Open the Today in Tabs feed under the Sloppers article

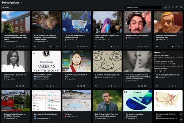point(132,38)
